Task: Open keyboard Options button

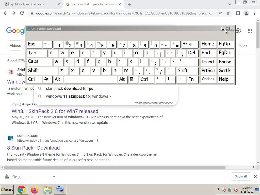Action: (x=208, y=80)
